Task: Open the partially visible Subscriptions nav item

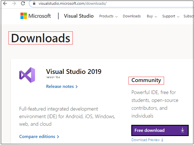Action: pyautogui.click(x=188, y=16)
